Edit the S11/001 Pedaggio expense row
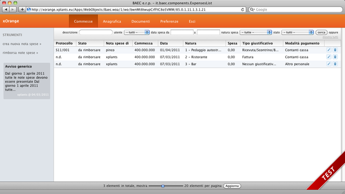 pyautogui.click(x=329, y=50)
